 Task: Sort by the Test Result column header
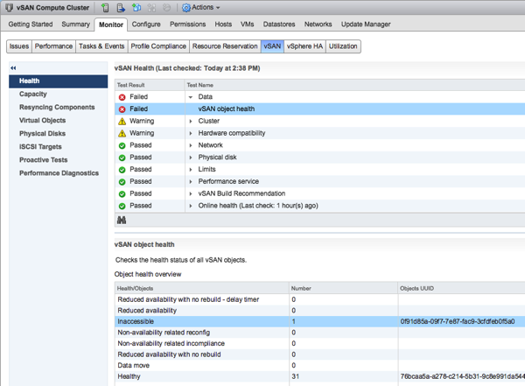click(x=150, y=85)
